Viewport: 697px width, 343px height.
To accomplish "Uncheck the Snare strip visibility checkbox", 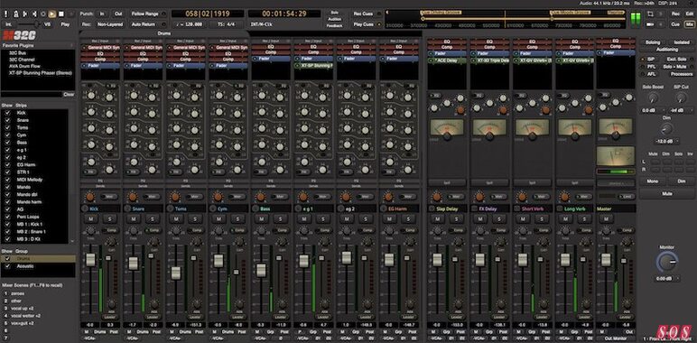I will coord(7,120).
